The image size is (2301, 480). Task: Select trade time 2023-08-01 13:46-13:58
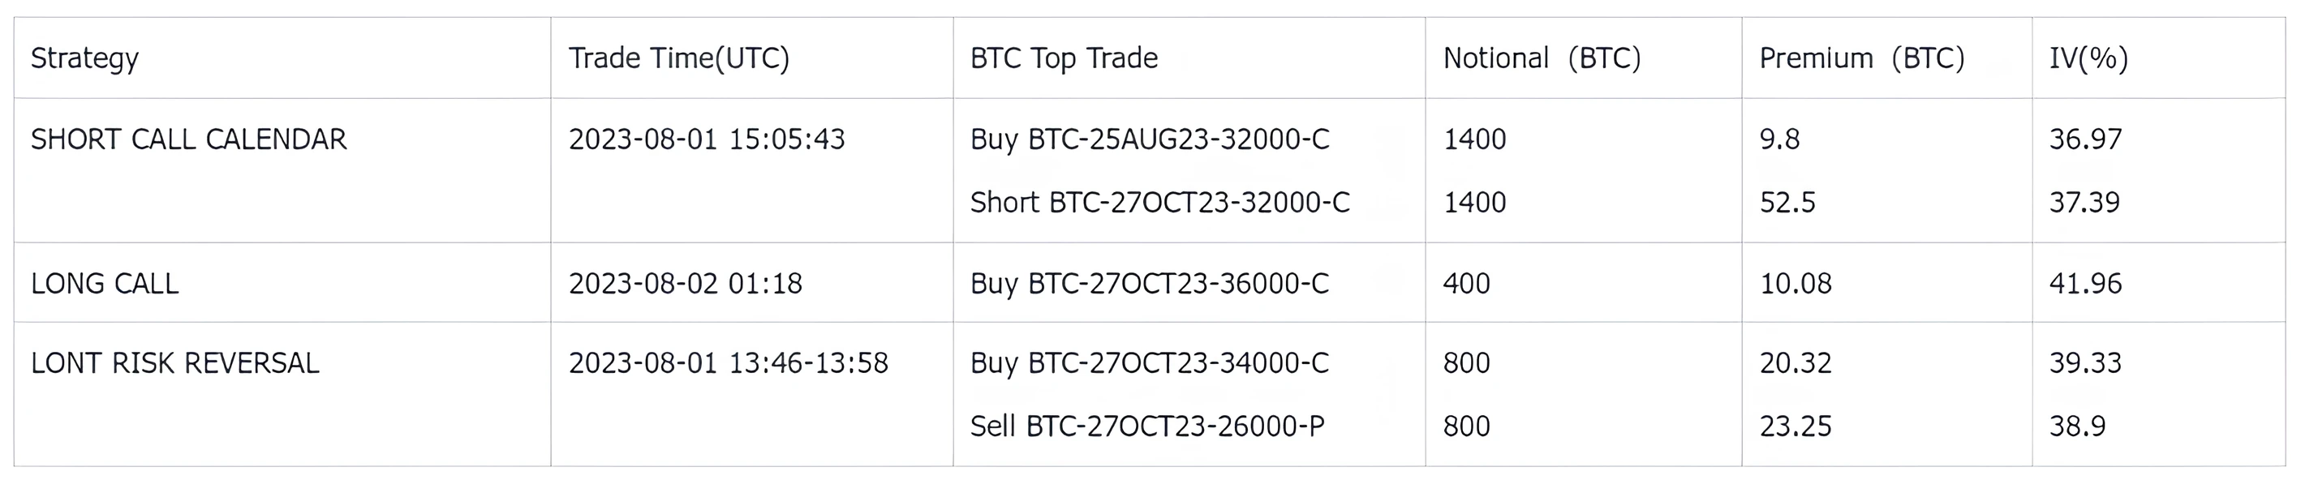728,363
